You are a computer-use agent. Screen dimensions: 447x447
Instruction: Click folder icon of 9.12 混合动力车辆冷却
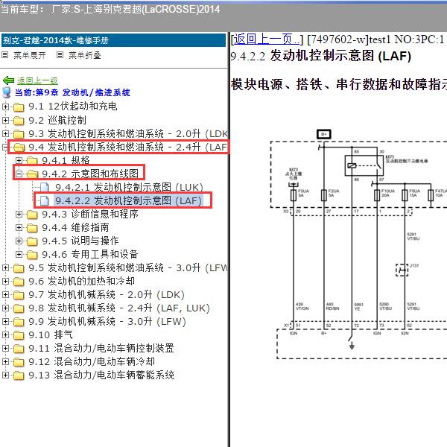tap(19, 362)
